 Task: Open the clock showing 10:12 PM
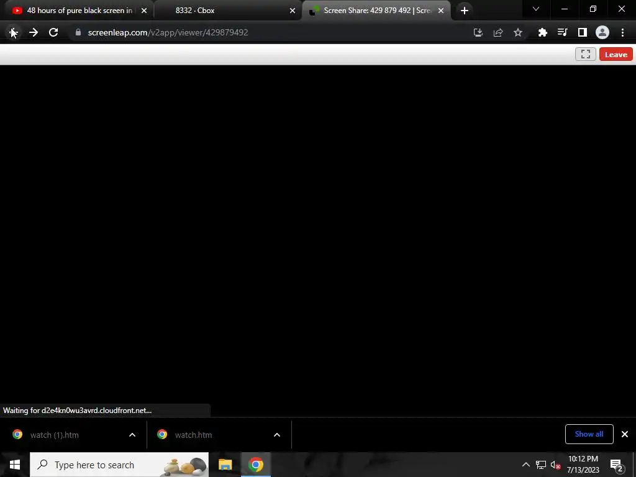click(583, 465)
